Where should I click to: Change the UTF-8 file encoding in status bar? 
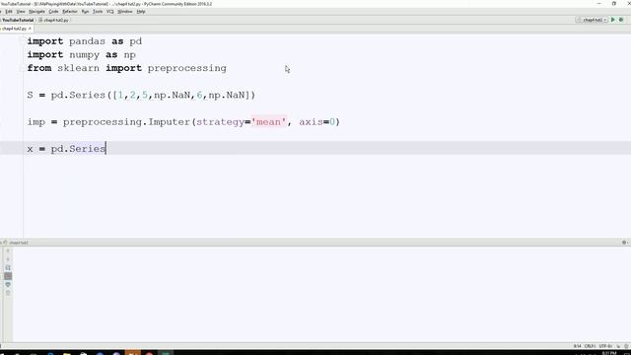tap(605, 346)
